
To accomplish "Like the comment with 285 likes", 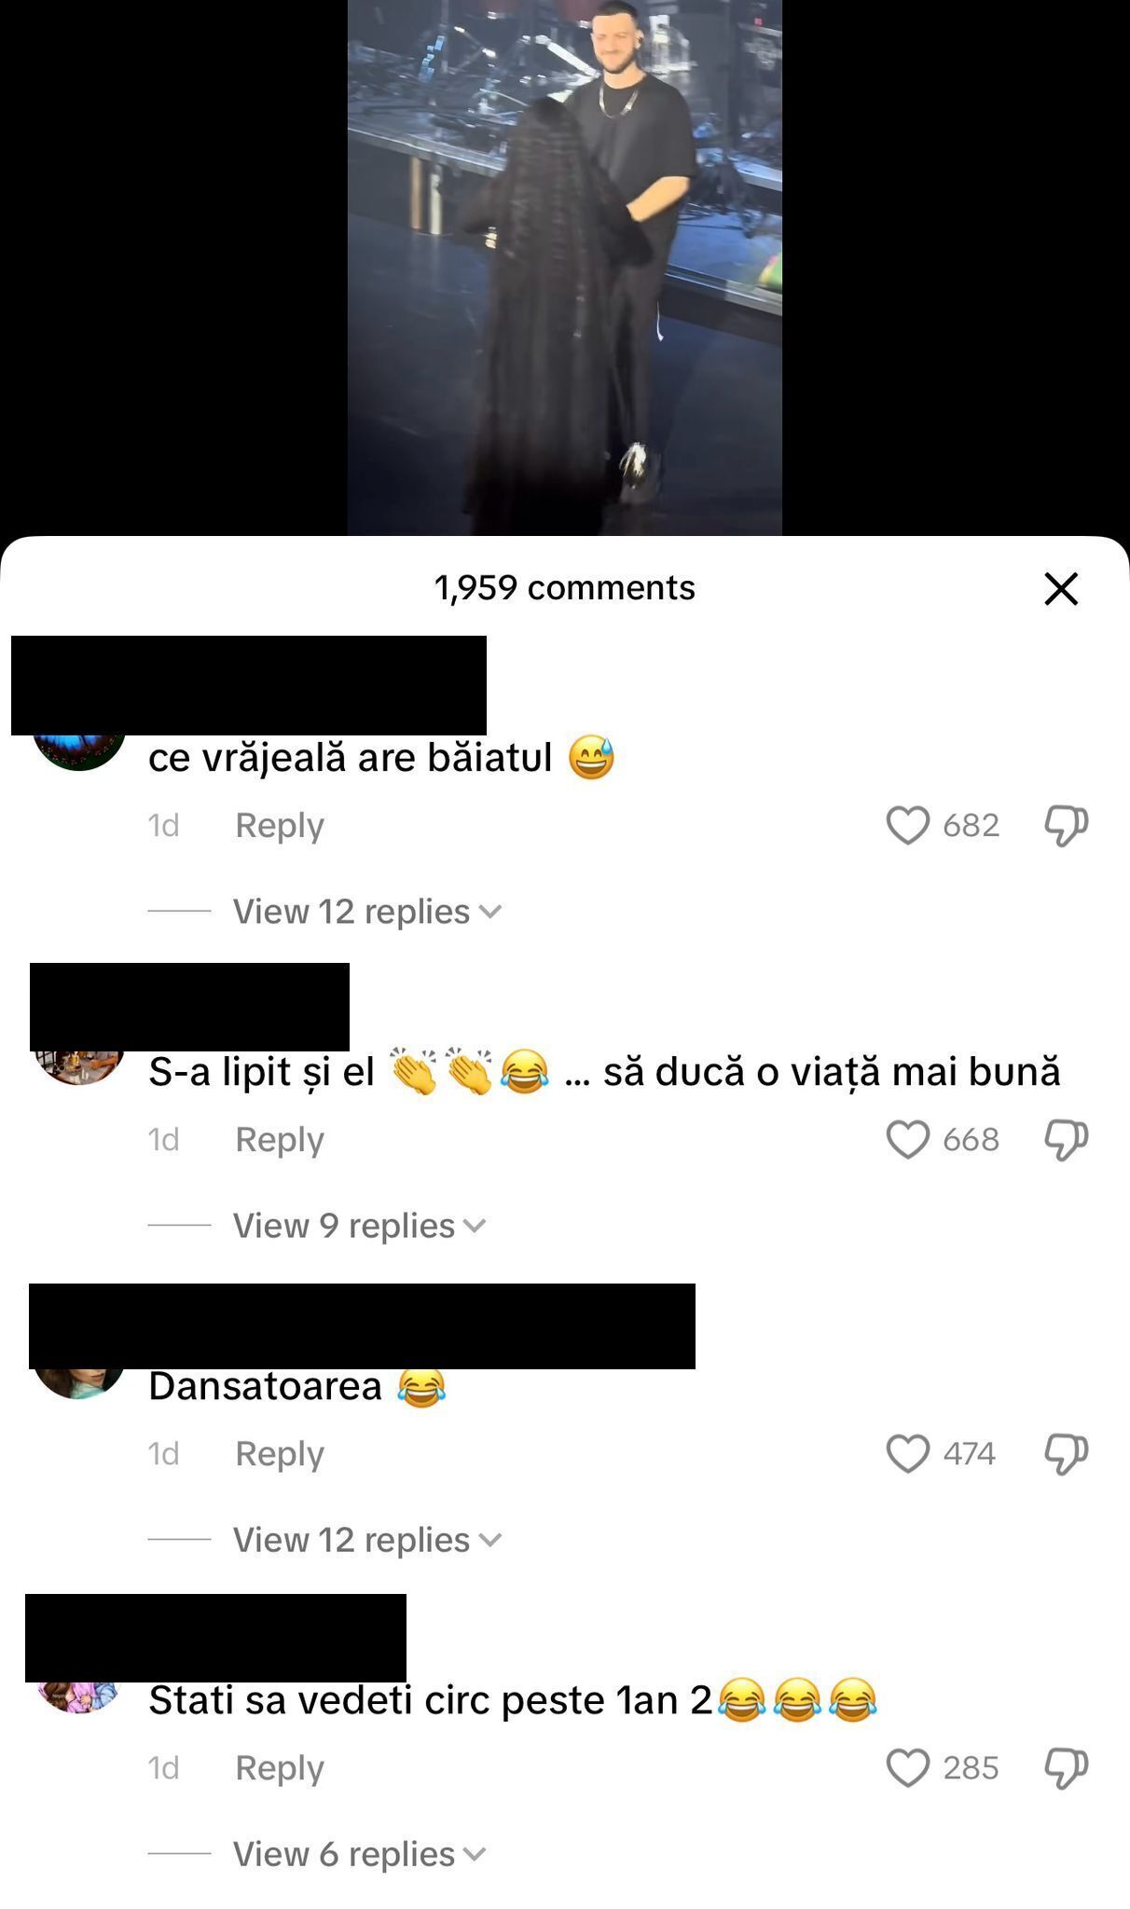I will point(908,1767).
